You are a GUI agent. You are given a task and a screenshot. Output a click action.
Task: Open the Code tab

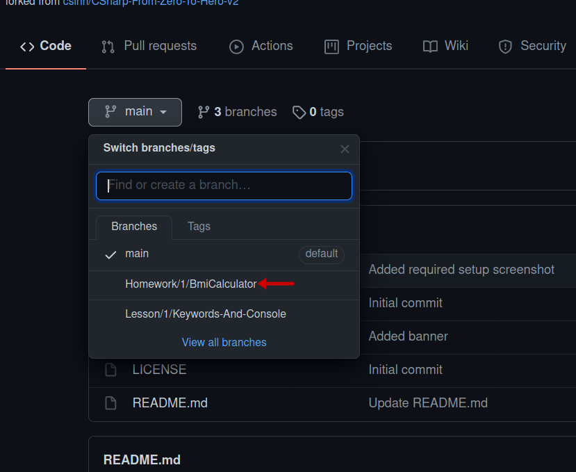46,47
